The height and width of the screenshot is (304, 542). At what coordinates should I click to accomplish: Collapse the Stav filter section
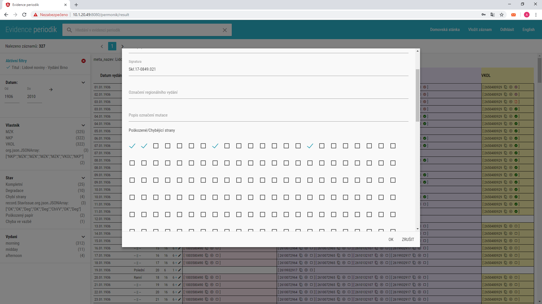83,178
